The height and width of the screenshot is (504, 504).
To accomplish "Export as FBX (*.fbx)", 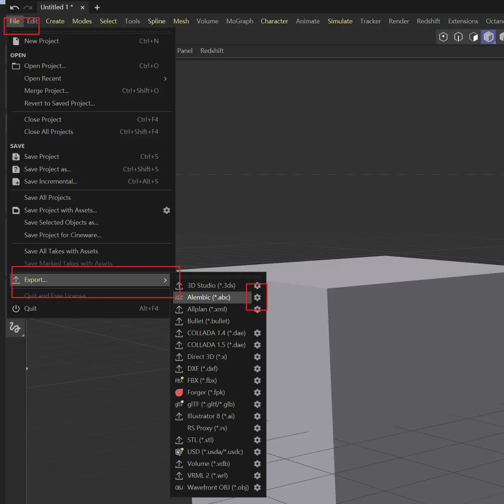I will coord(212,381).
